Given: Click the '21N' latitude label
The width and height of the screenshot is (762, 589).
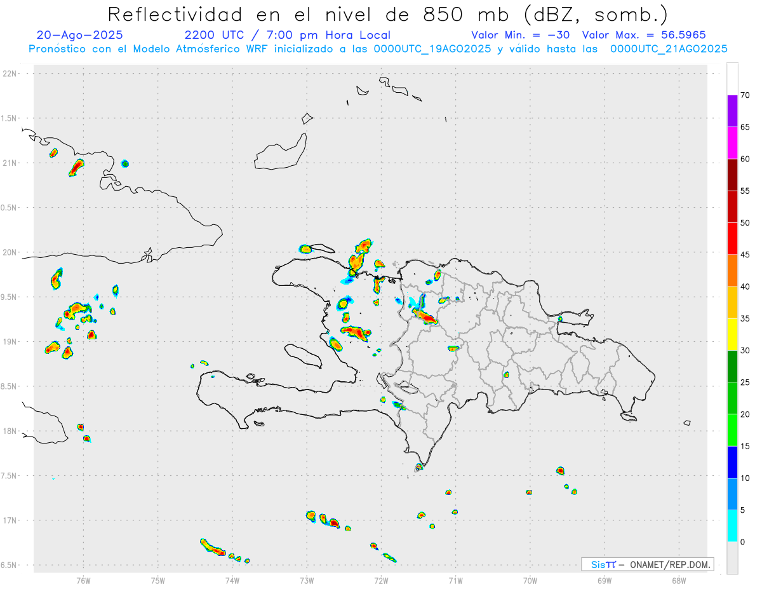Looking at the screenshot, I should tap(11, 163).
